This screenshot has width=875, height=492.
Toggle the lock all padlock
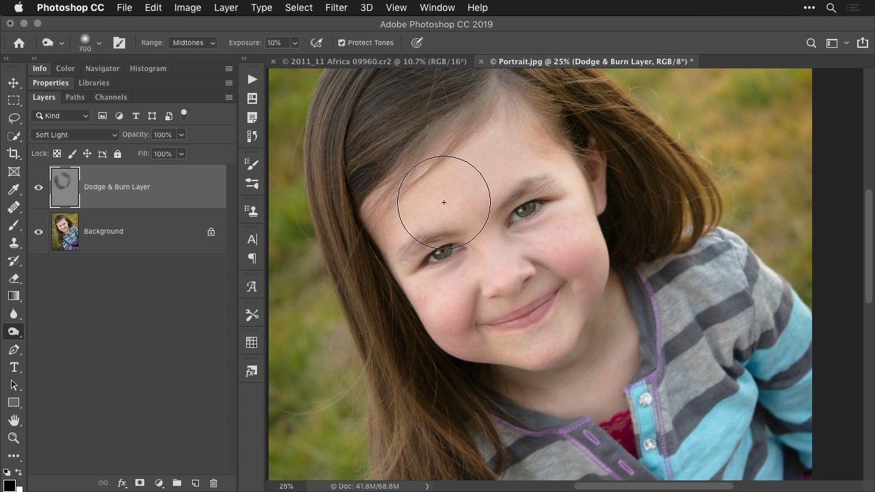click(x=118, y=154)
